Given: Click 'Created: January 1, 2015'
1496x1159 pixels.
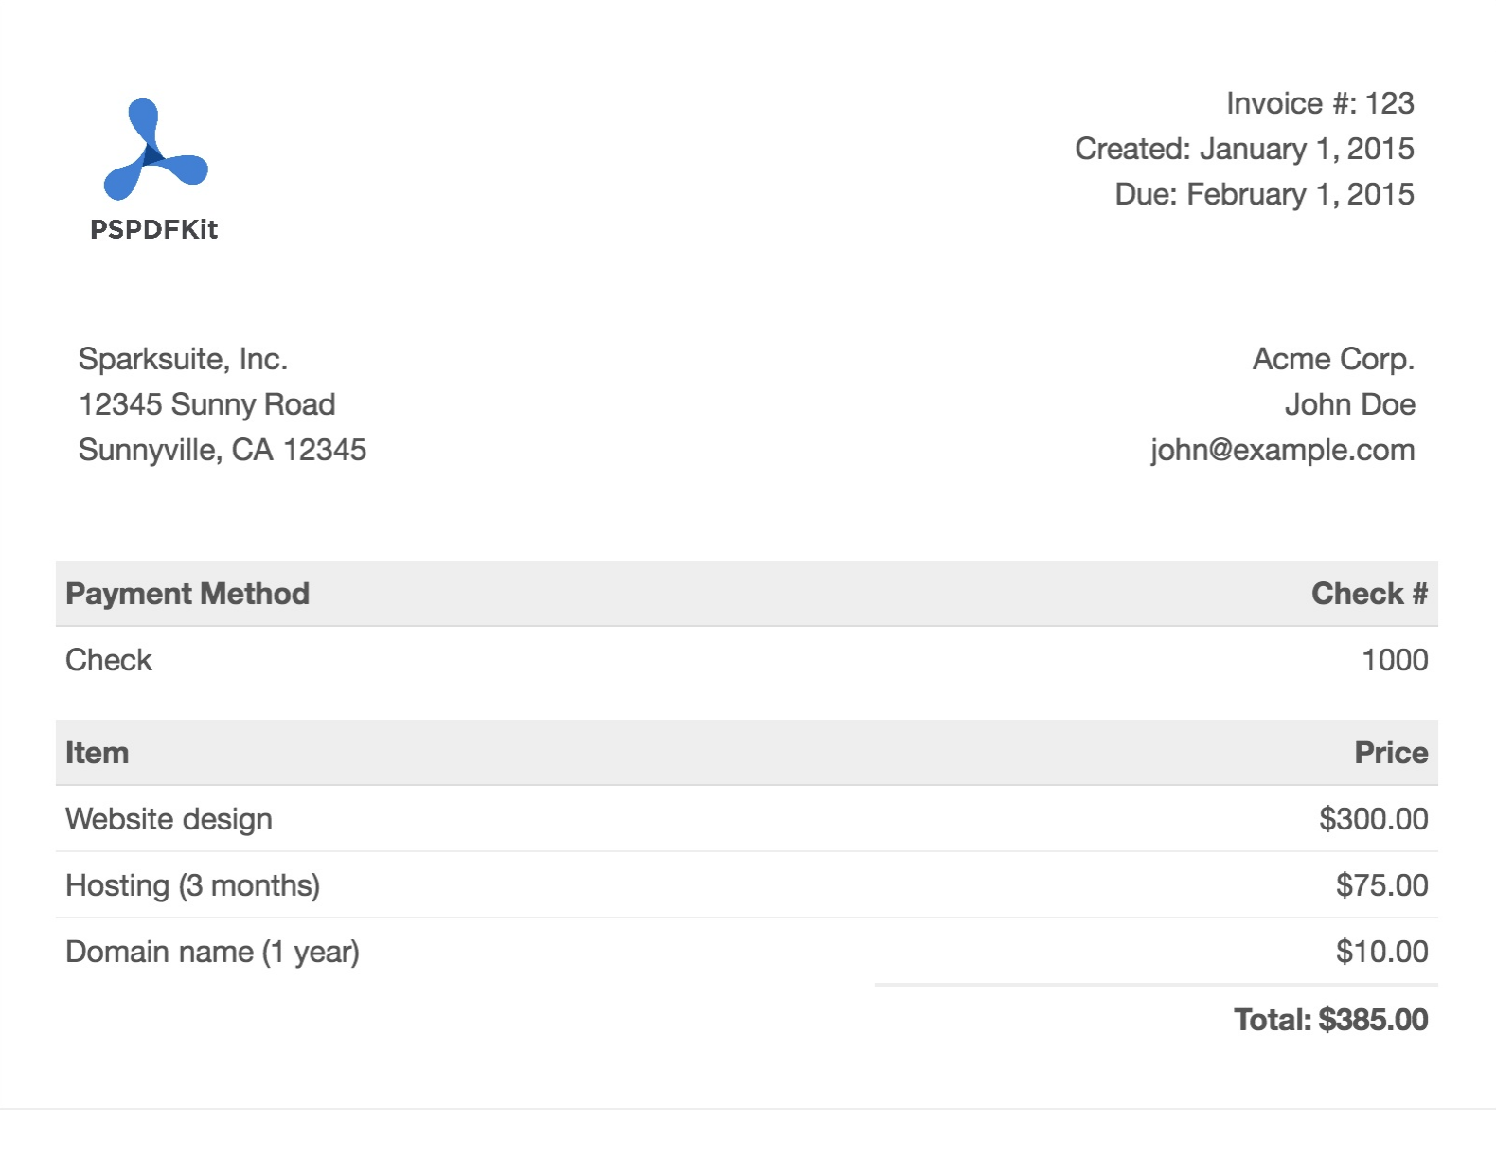Looking at the screenshot, I should pos(1244,149).
